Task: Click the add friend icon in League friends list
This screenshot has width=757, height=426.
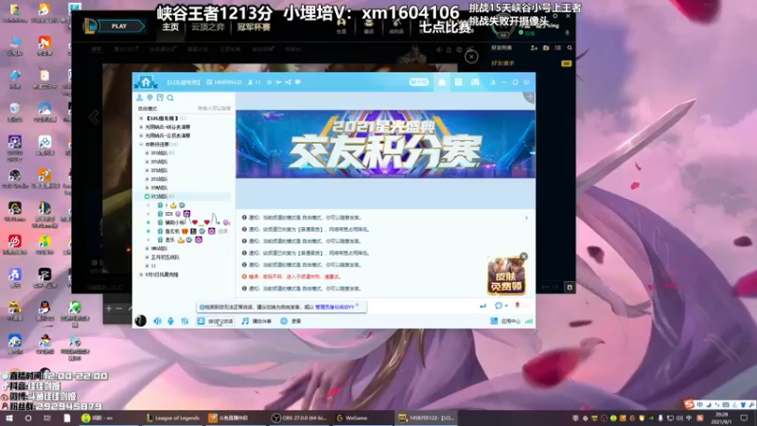Action: pos(534,48)
